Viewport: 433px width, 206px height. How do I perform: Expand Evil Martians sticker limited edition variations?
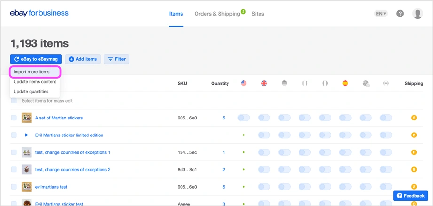(27, 135)
